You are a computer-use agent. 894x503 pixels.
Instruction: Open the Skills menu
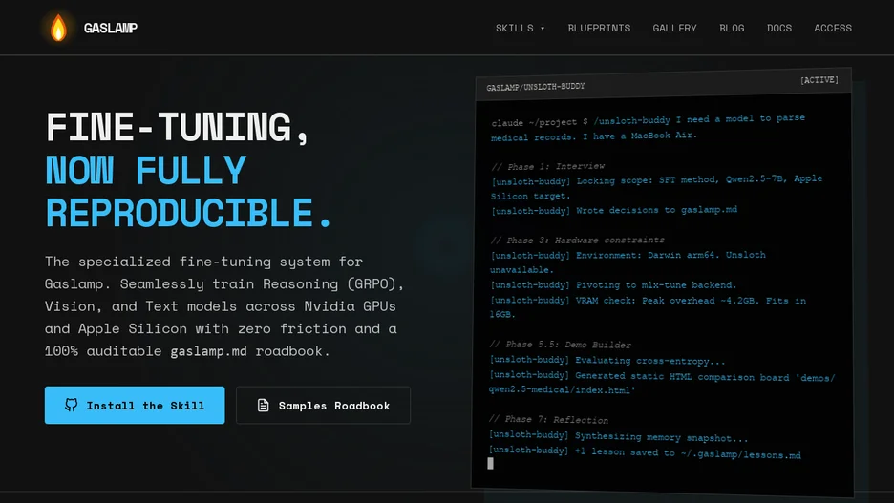tap(520, 28)
